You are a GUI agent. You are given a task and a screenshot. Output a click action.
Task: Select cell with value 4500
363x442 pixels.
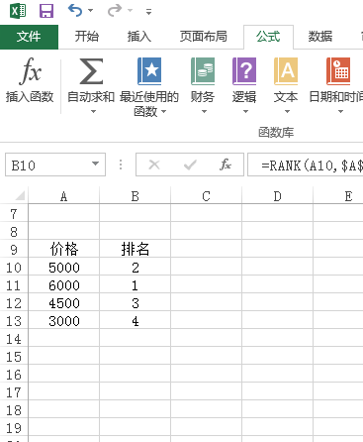click(x=64, y=303)
